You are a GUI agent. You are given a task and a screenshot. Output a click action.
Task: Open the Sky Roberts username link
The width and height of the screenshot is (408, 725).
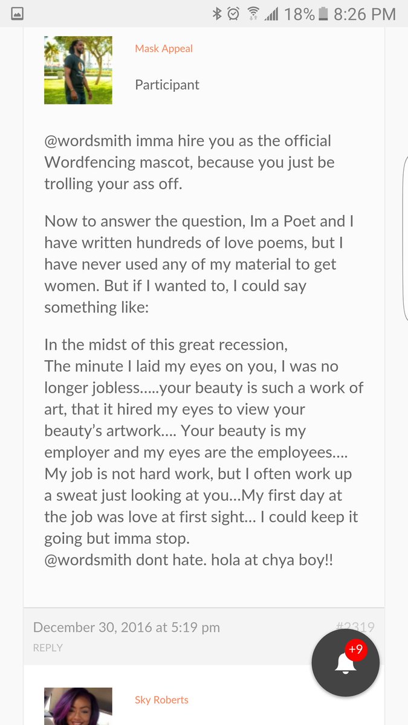(x=161, y=700)
